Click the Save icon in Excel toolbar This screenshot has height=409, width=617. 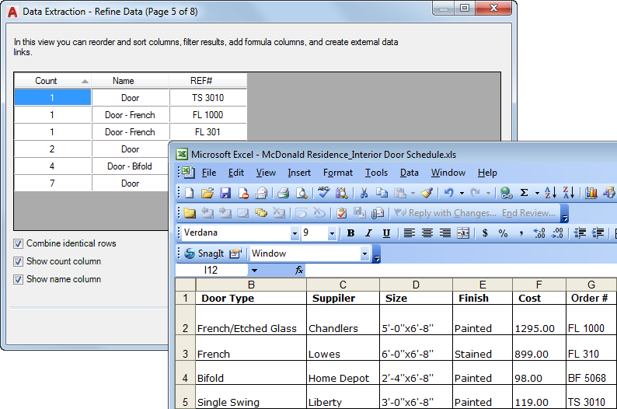[225, 193]
